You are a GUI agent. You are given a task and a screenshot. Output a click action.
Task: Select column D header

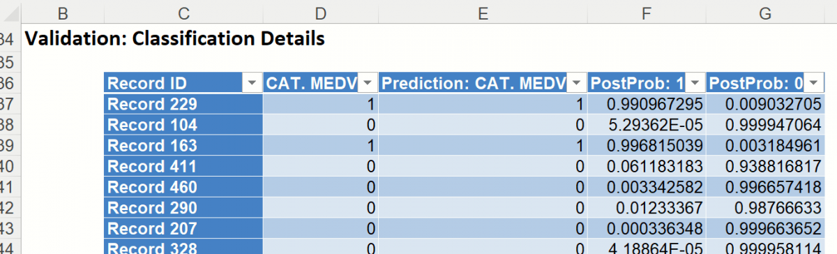pyautogui.click(x=321, y=12)
